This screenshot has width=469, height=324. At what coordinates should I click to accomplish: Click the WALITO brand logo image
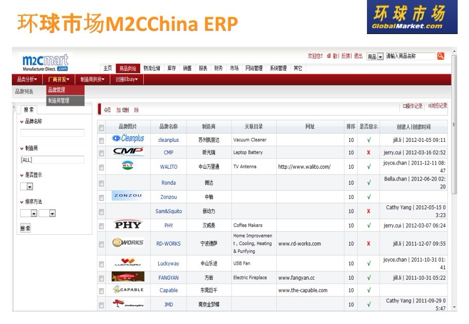point(127,165)
